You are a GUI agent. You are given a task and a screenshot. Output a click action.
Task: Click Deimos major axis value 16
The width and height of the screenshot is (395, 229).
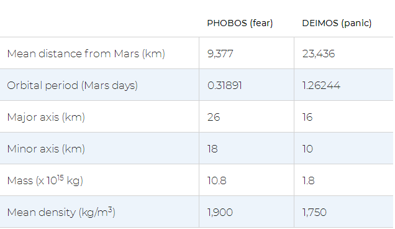307,118
